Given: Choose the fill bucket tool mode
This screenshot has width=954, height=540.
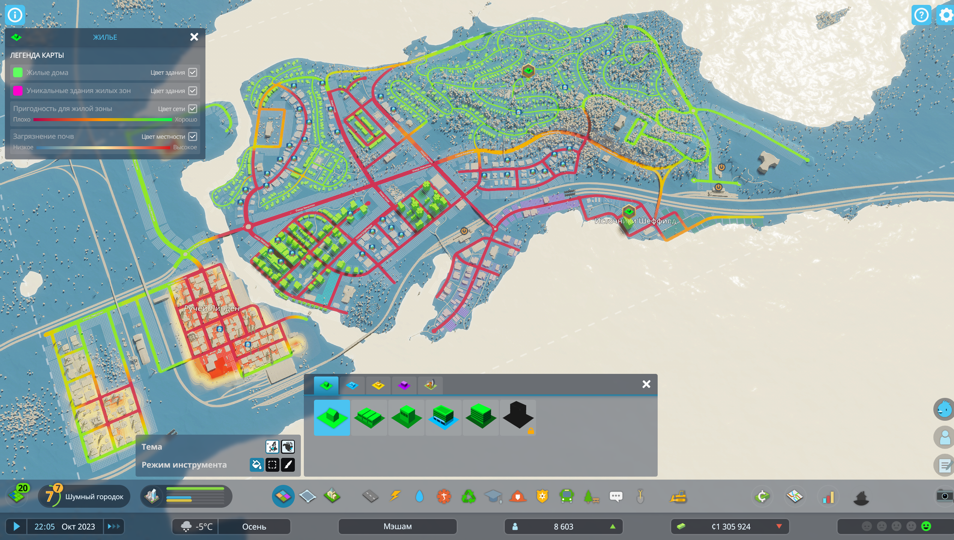Looking at the screenshot, I should point(257,465).
